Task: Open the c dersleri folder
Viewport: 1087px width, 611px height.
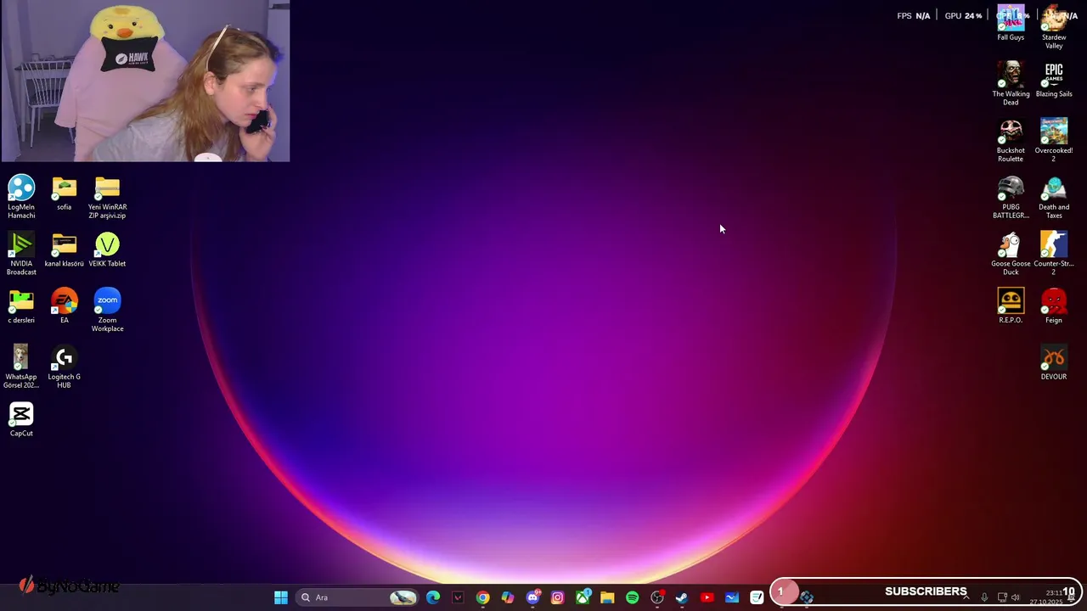Action: coord(21,306)
